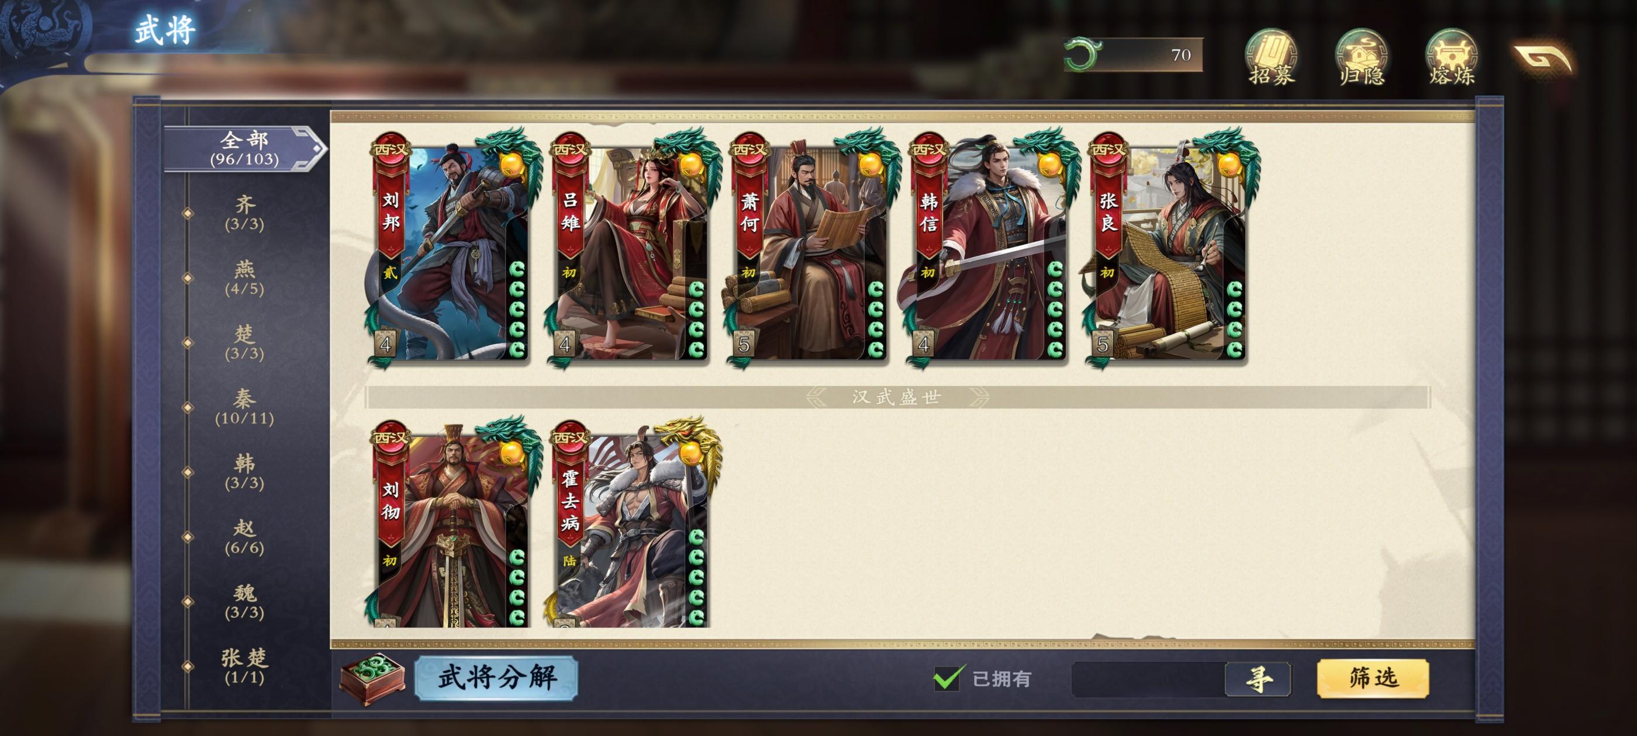The image size is (1637, 736).
Task: Select the 张楚 (1/1) faction tab
Action: click(244, 666)
